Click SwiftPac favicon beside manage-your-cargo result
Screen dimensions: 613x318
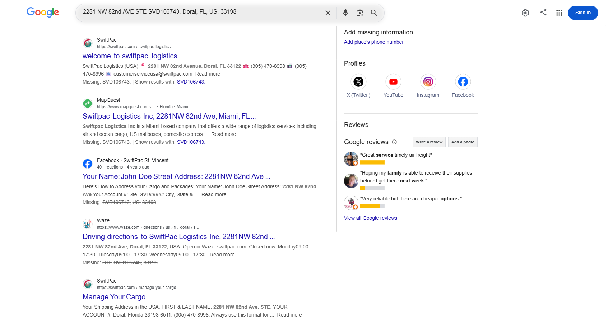click(88, 284)
